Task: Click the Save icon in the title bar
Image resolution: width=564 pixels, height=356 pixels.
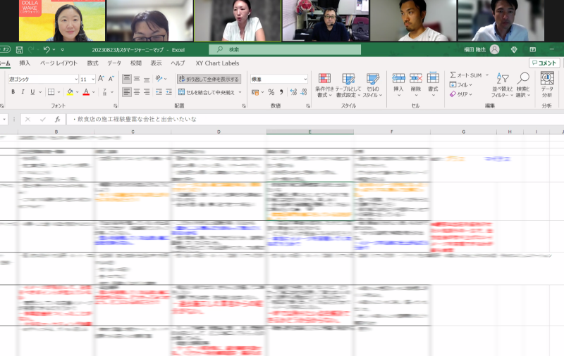Action: pos(19,50)
